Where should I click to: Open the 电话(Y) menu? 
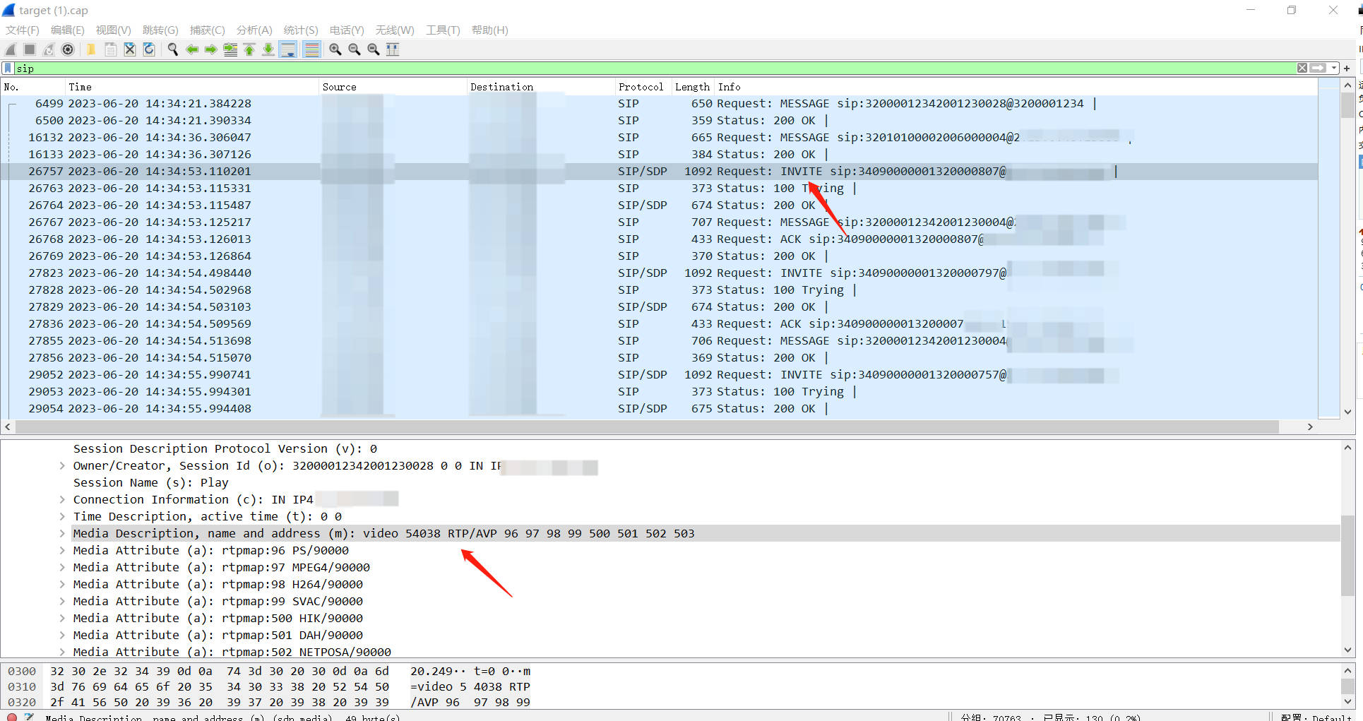[x=347, y=30]
